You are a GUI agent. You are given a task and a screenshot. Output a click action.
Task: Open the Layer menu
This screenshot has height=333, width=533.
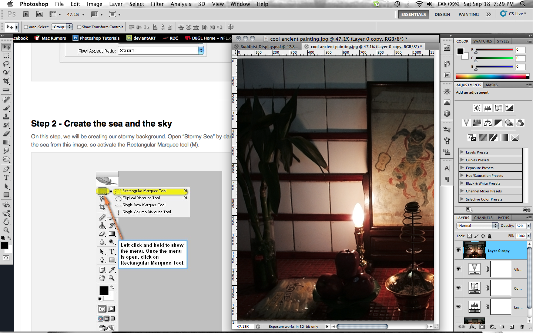[x=116, y=4]
